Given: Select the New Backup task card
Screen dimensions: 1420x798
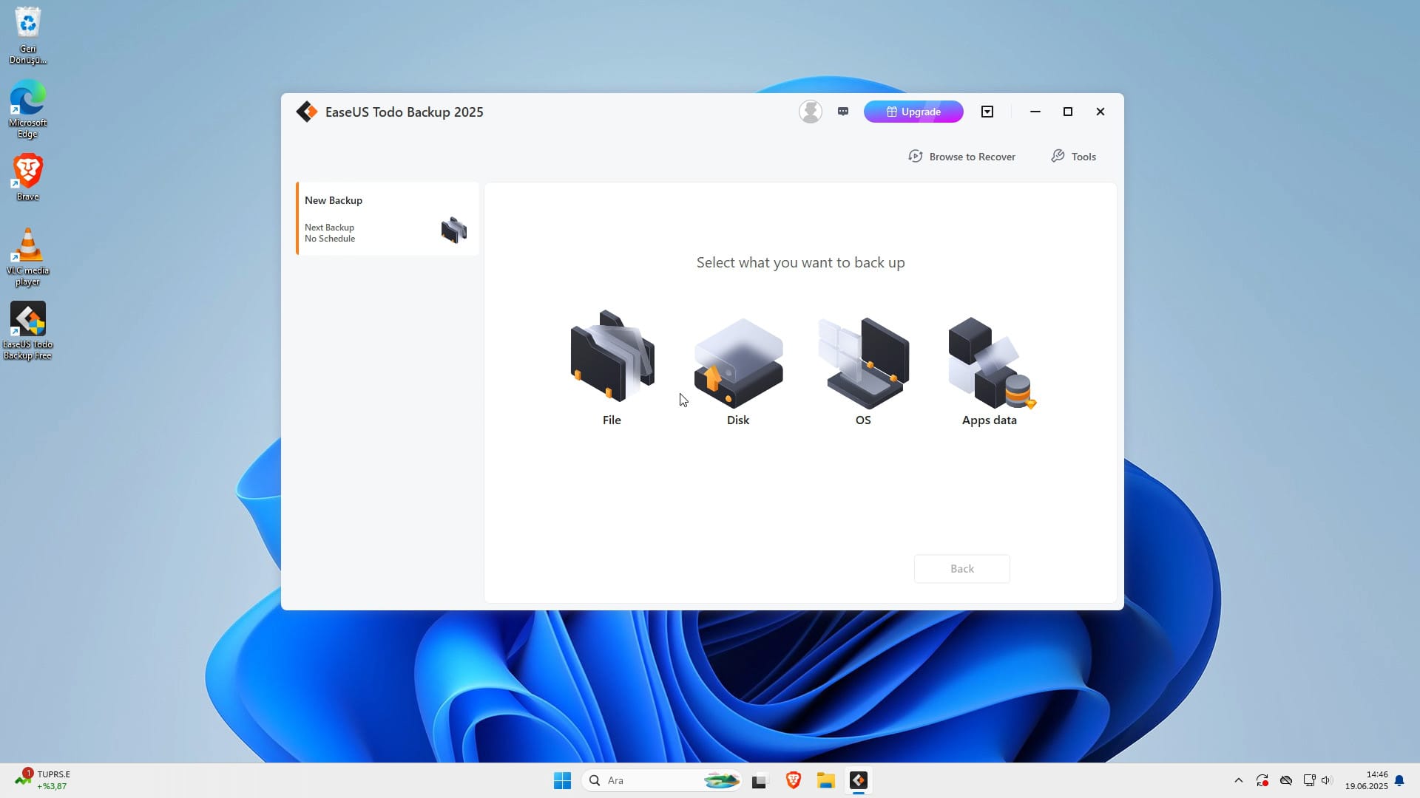Looking at the screenshot, I should click(388, 219).
